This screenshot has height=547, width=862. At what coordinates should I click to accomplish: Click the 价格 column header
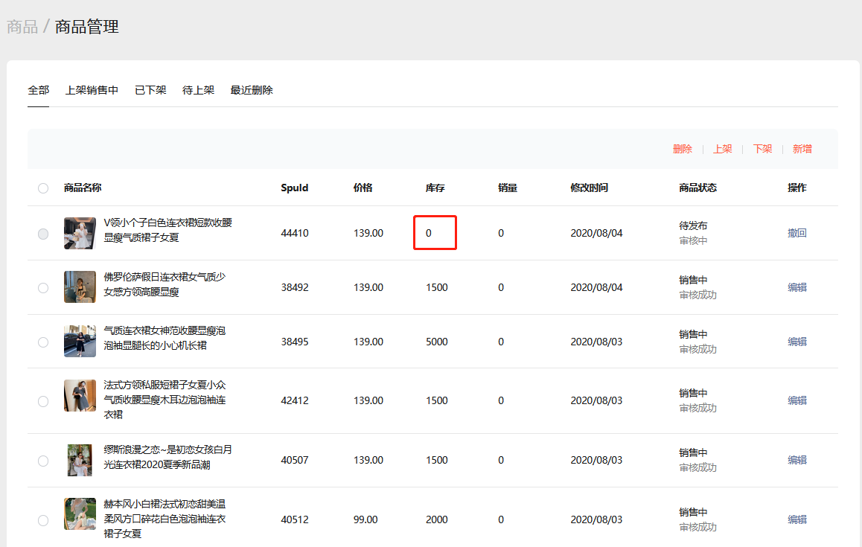[x=363, y=188]
